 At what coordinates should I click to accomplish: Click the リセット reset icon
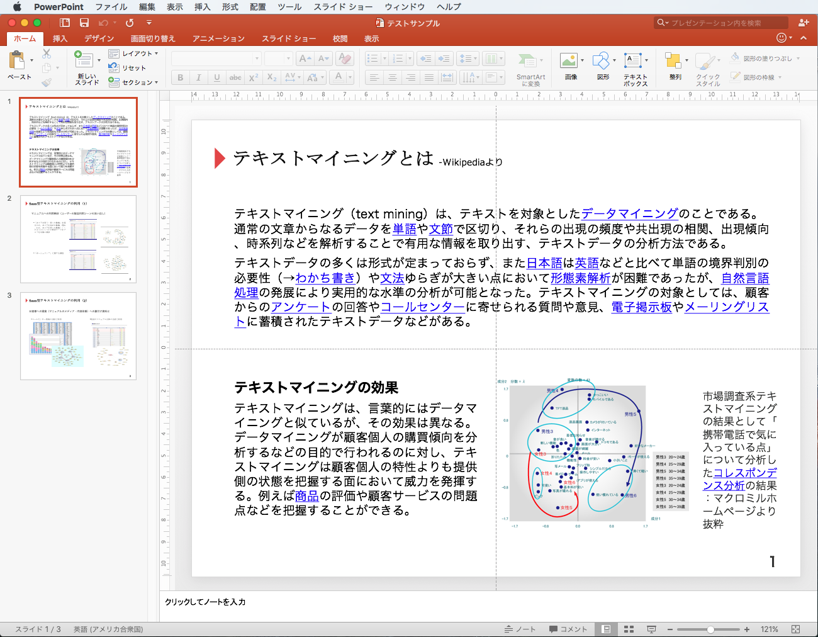coord(114,67)
